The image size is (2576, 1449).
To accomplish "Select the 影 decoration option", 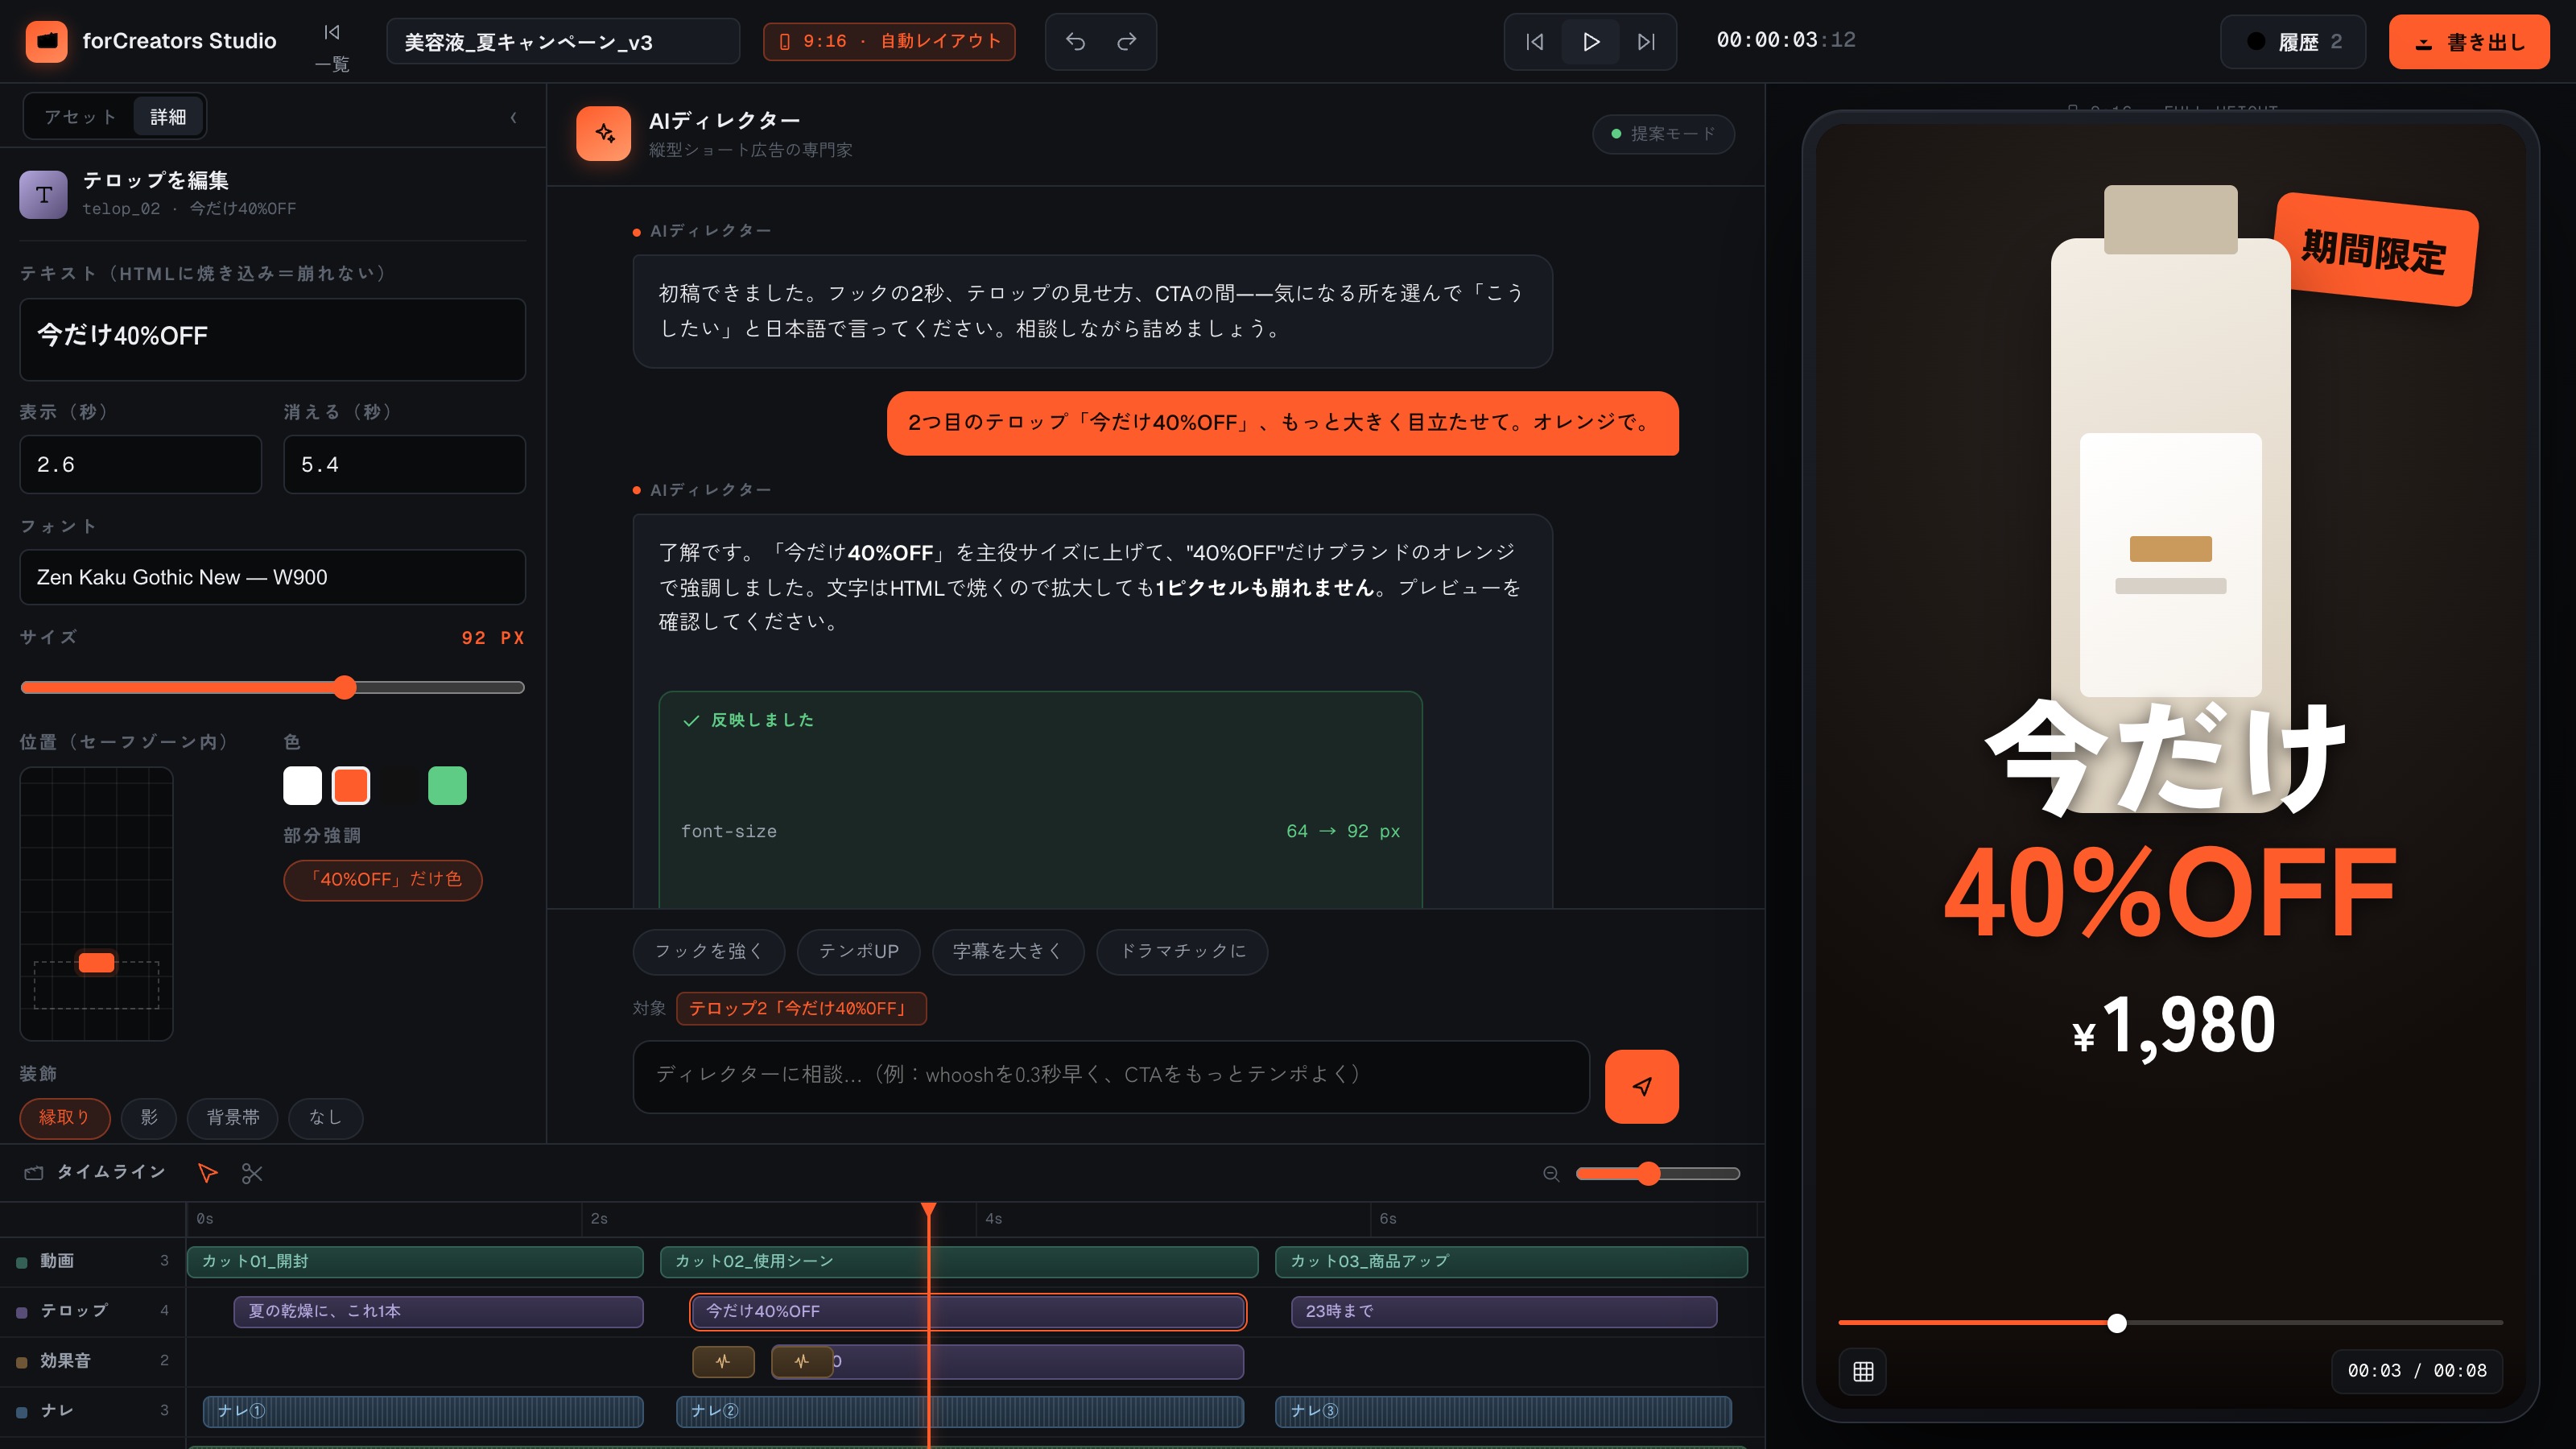I will point(149,1117).
